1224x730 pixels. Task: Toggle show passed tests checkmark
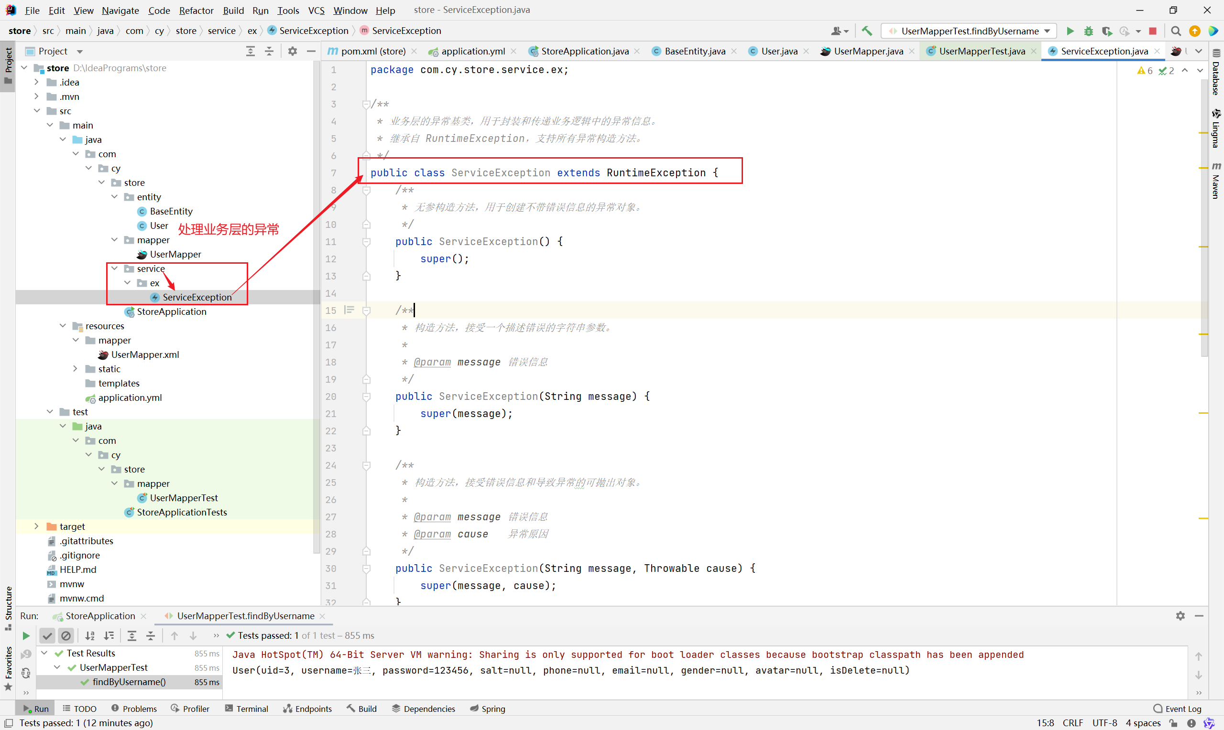coord(47,635)
